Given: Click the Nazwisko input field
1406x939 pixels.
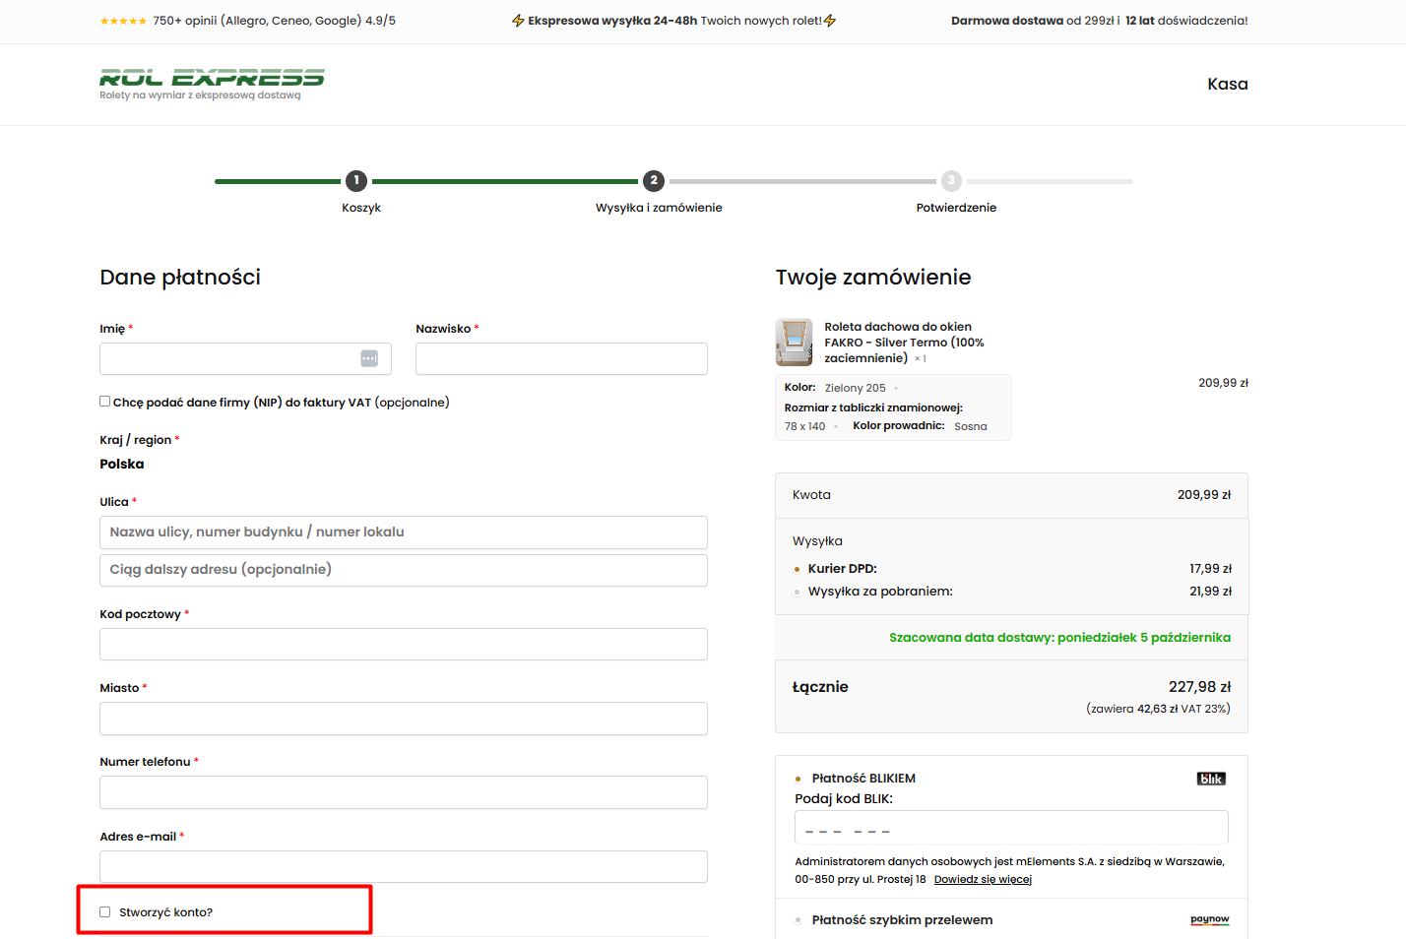Looking at the screenshot, I should point(561,359).
